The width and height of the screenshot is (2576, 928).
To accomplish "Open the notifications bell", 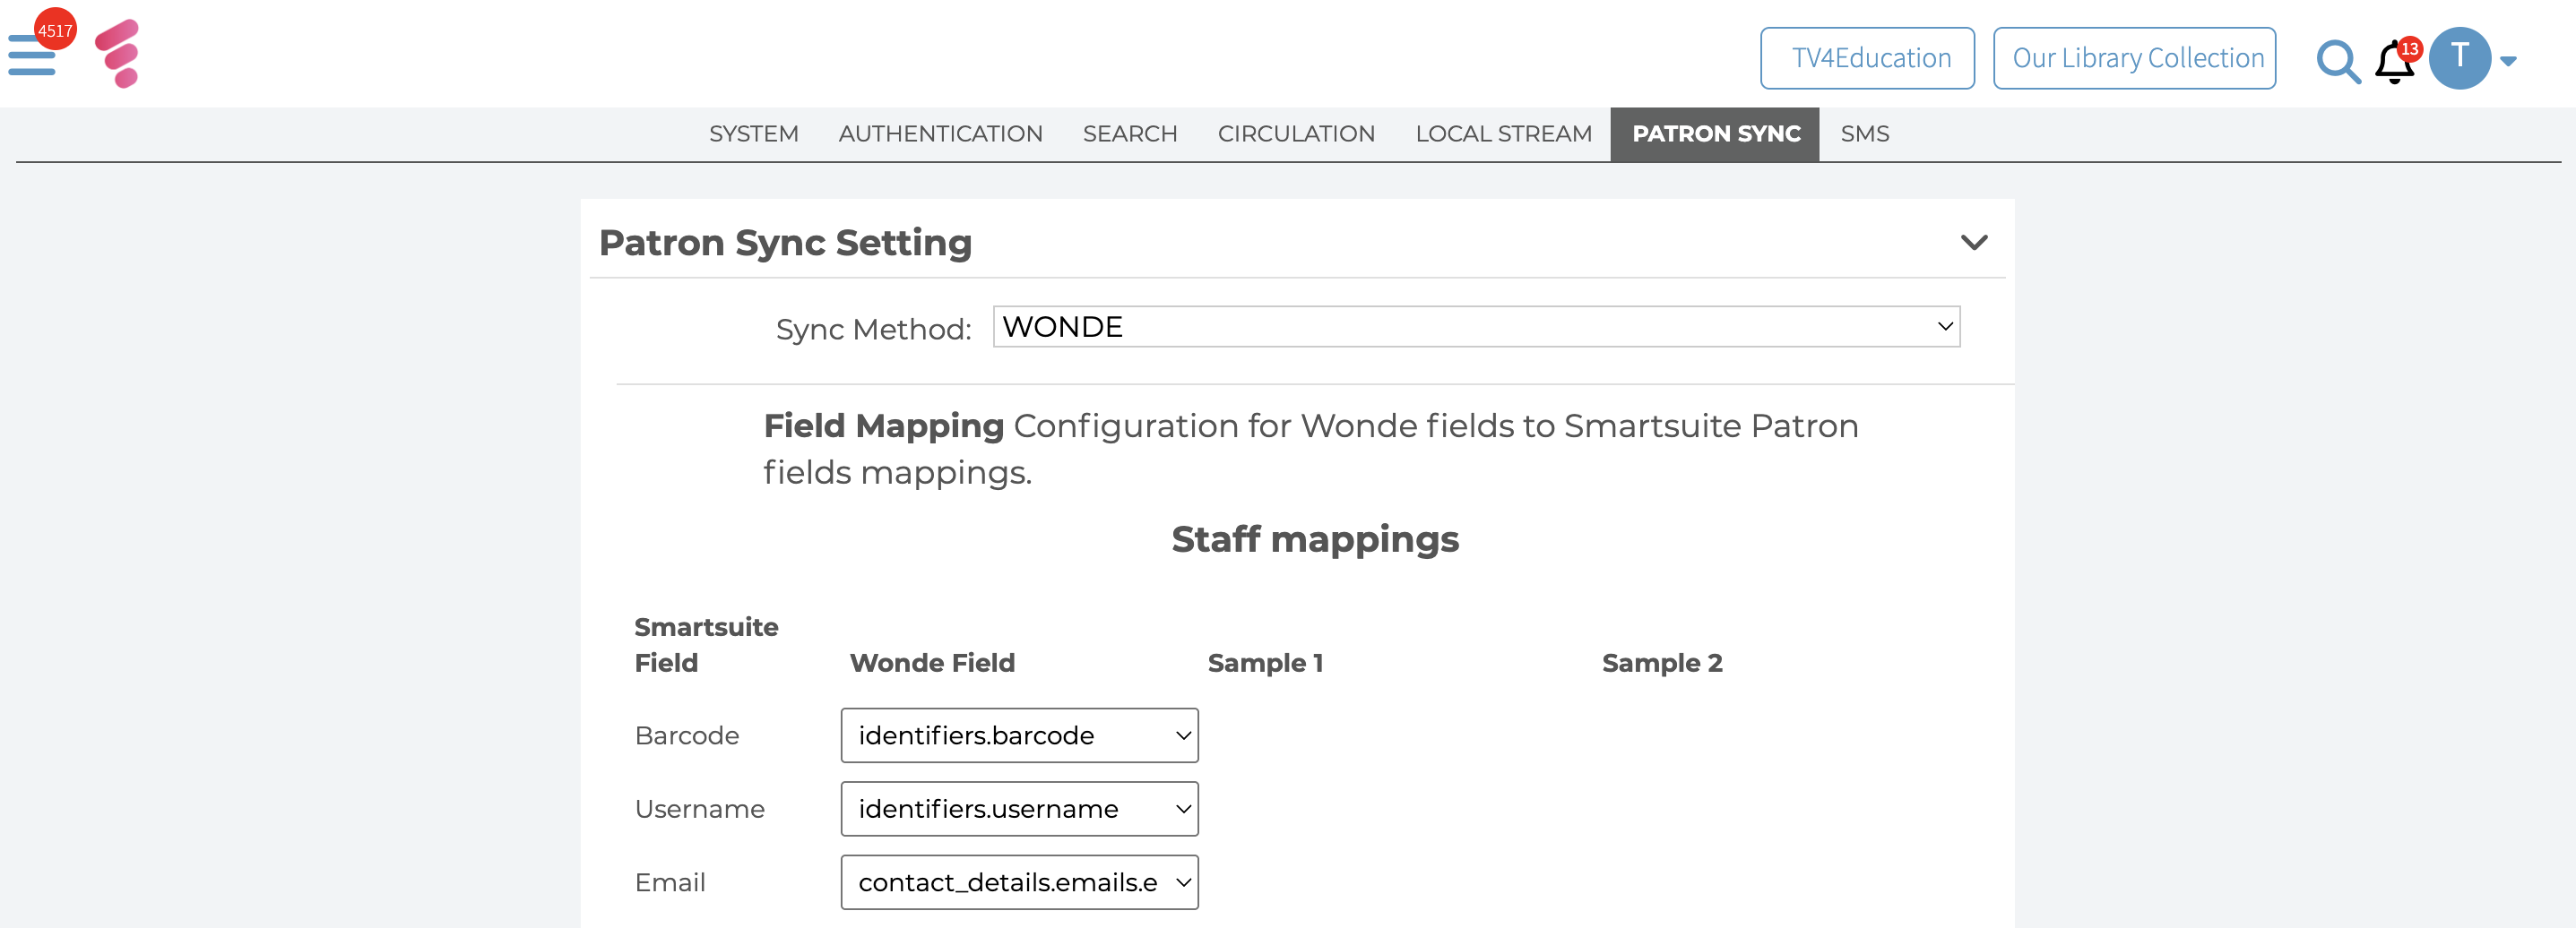I will (2393, 63).
